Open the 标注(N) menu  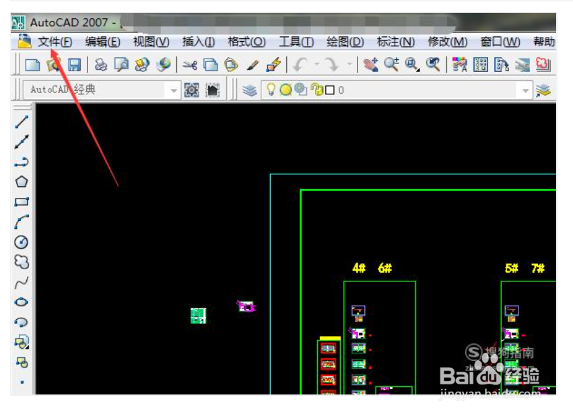(396, 42)
